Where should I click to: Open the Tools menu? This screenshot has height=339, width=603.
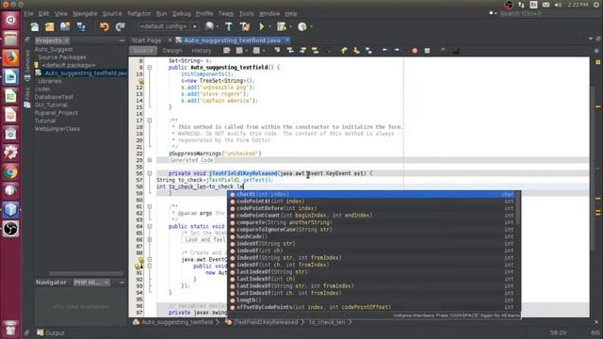tap(247, 13)
